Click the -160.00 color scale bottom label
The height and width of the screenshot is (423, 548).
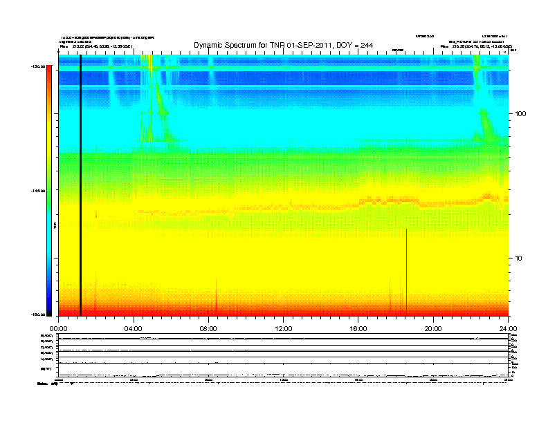[38, 314]
